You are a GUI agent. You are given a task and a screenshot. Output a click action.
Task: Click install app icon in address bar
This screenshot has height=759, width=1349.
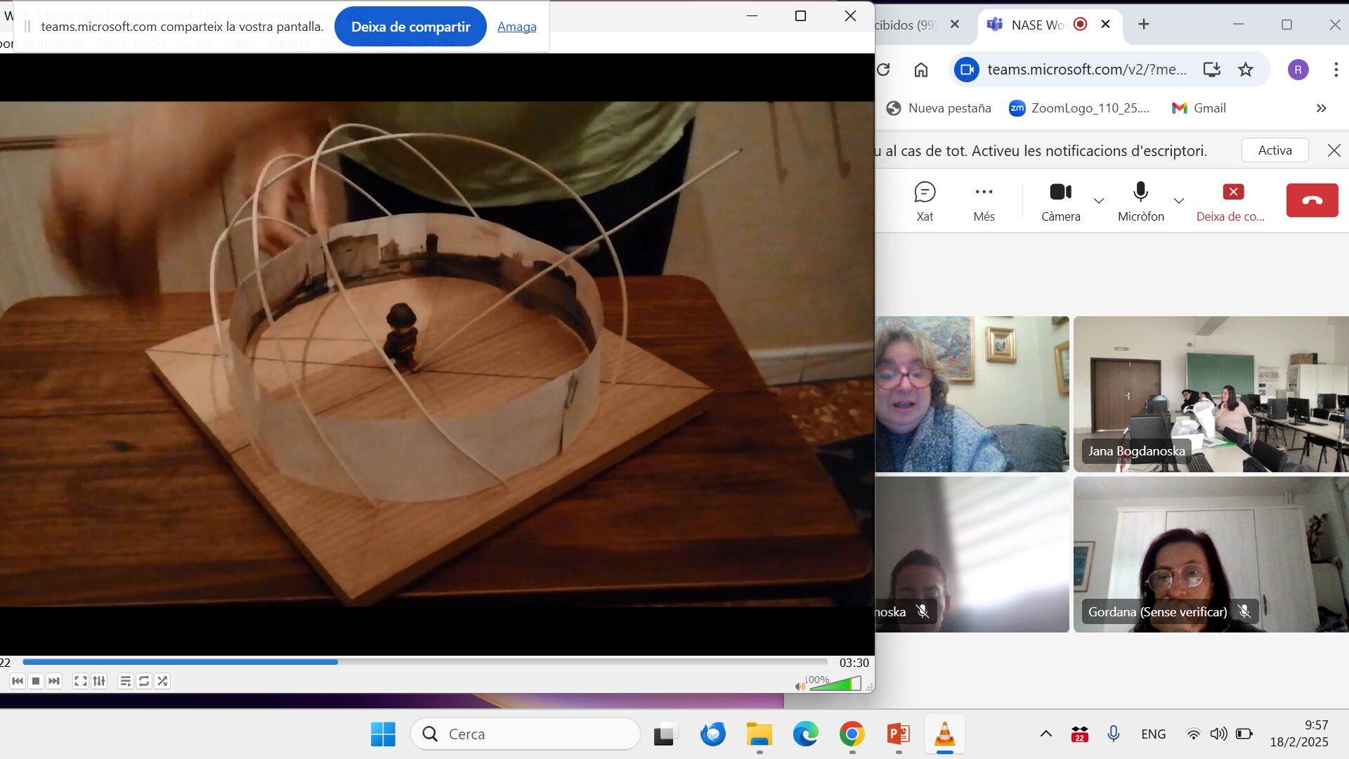(x=1211, y=70)
